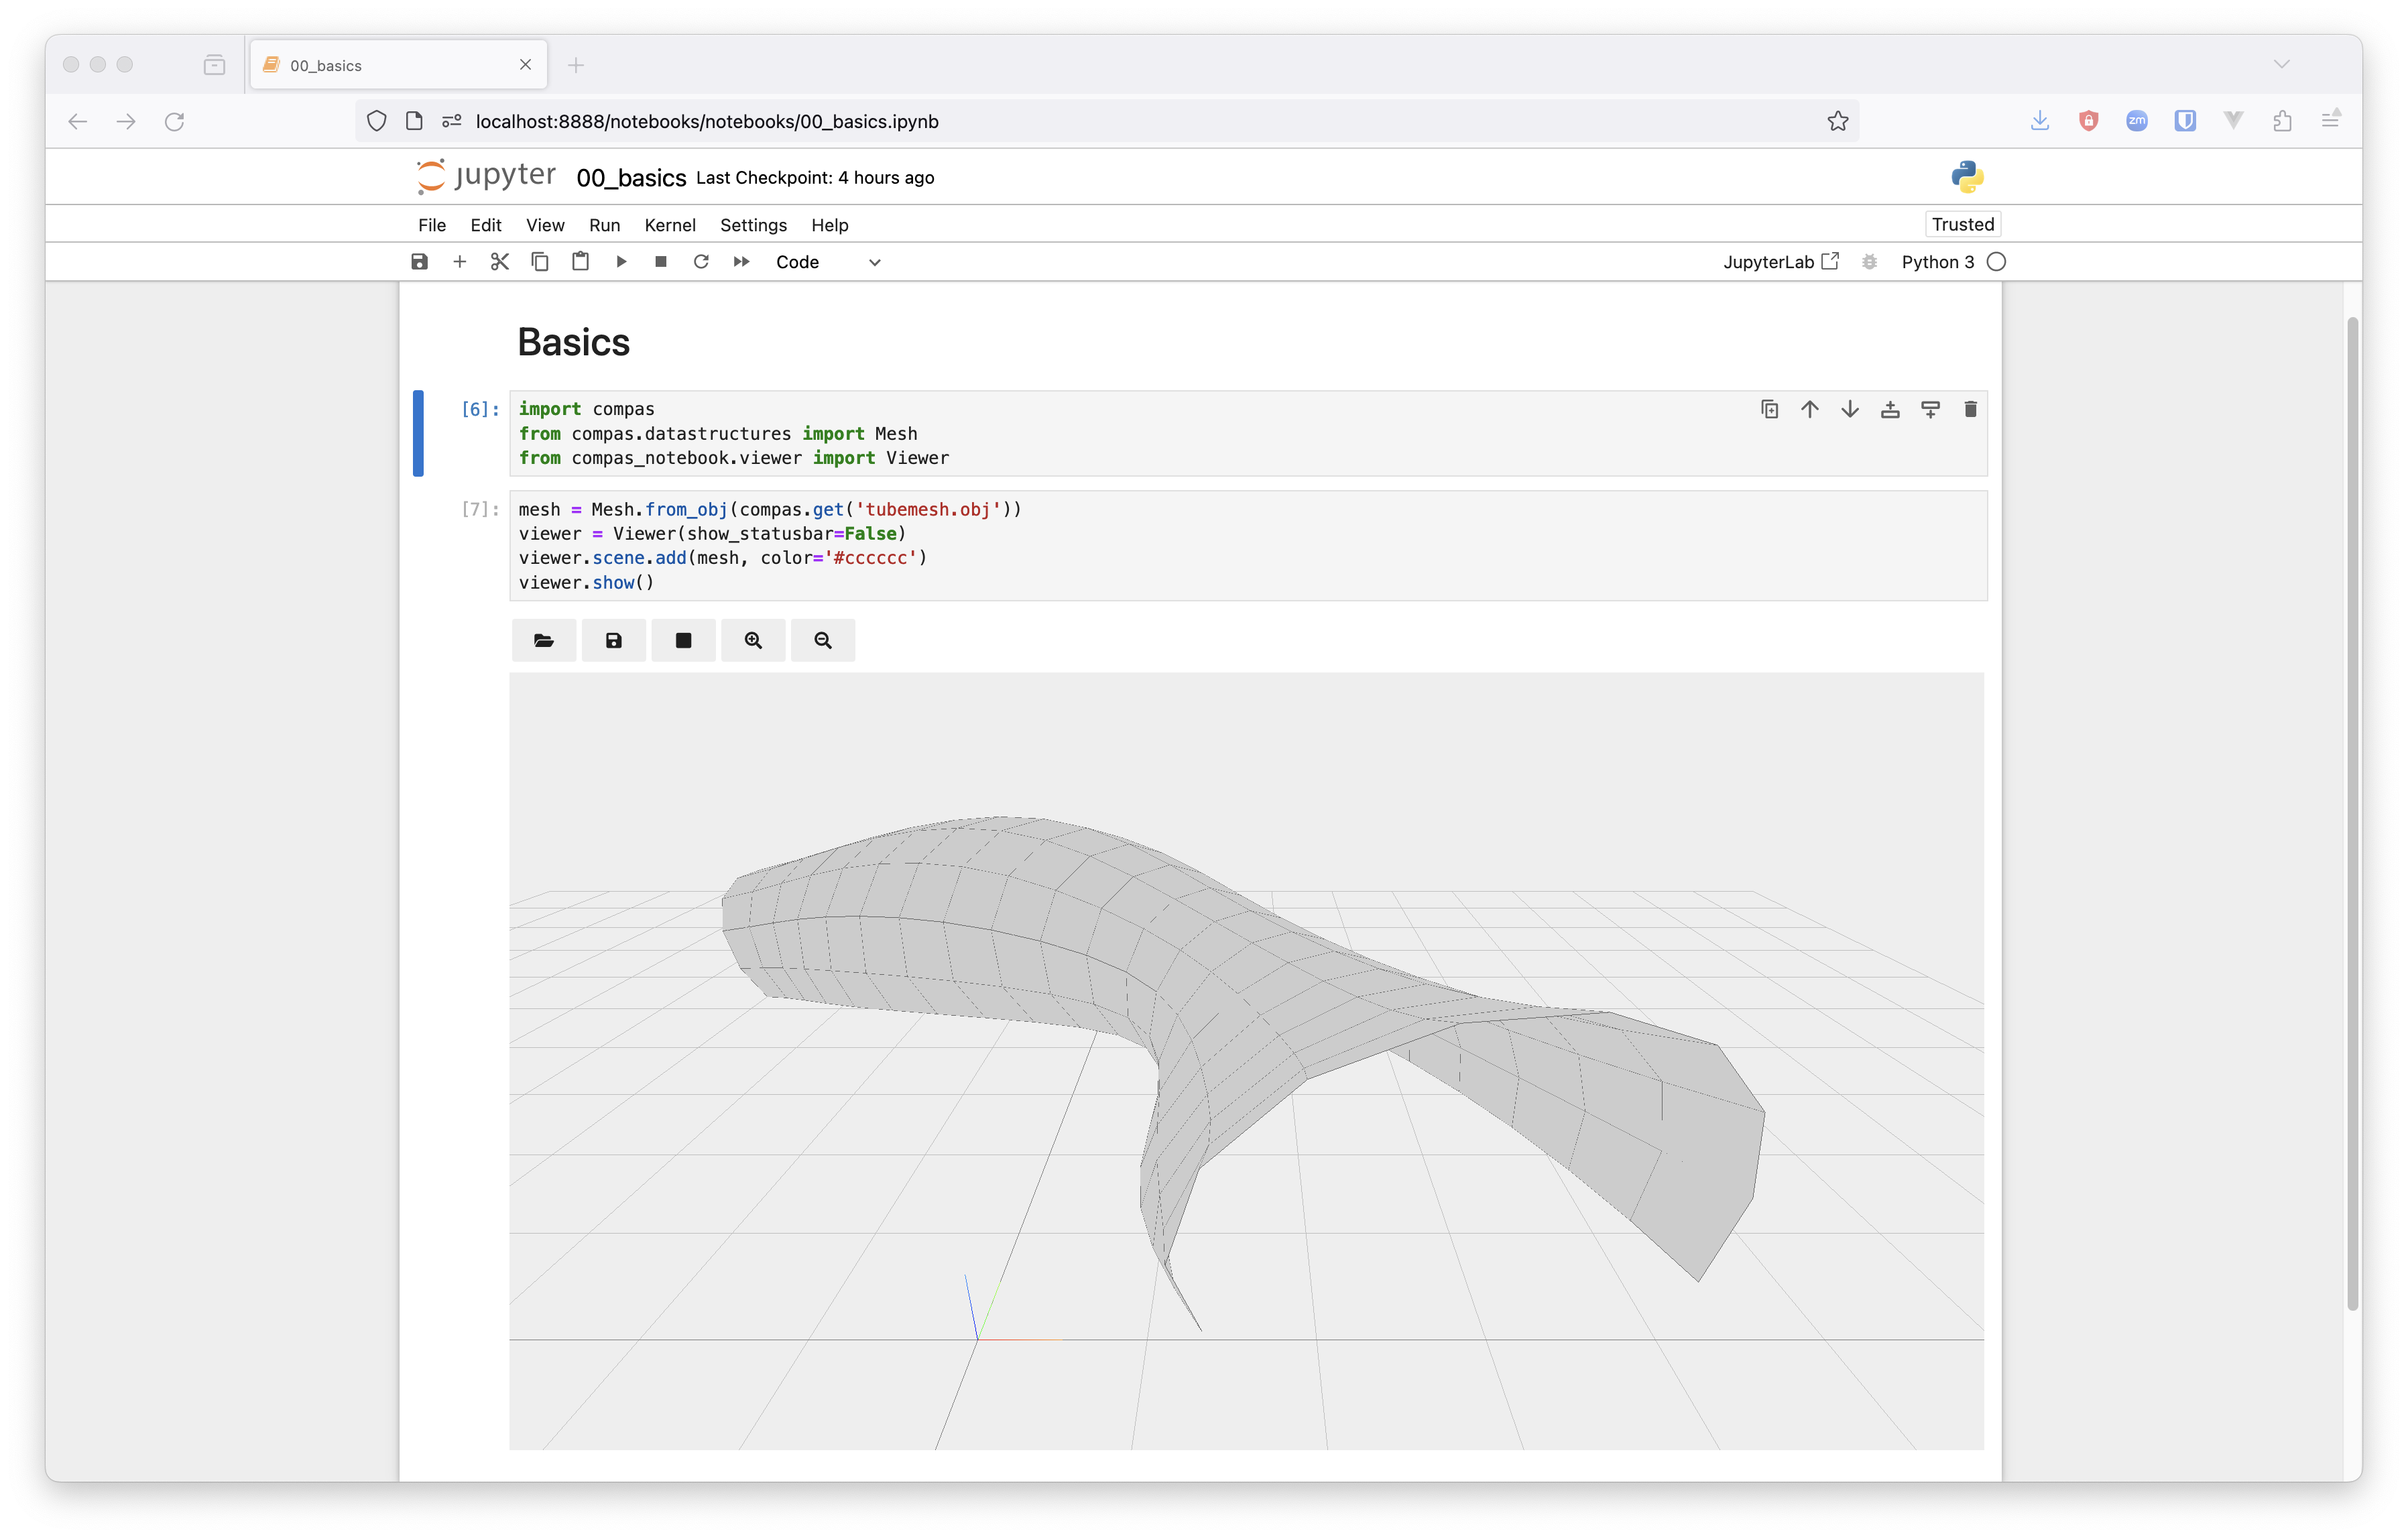Move the cell up with arrow icon
Viewport: 2408px width, 1538px height.
pyautogui.click(x=1809, y=409)
